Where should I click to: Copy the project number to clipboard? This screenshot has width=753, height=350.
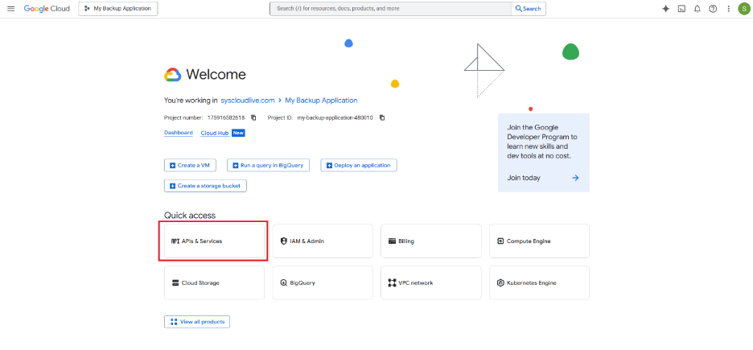point(253,117)
